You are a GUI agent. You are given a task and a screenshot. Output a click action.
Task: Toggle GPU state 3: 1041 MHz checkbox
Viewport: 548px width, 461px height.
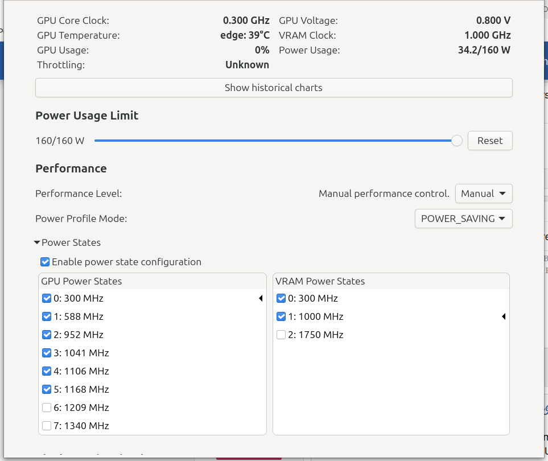point(47,353)
